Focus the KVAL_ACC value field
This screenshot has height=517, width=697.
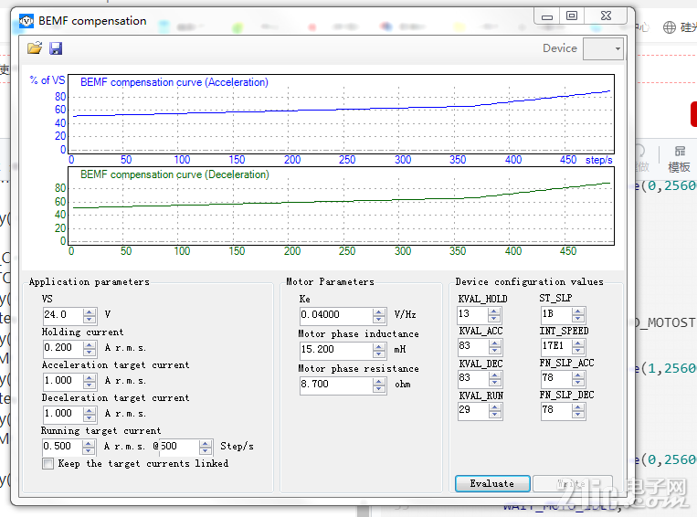(x=472, y=346)
